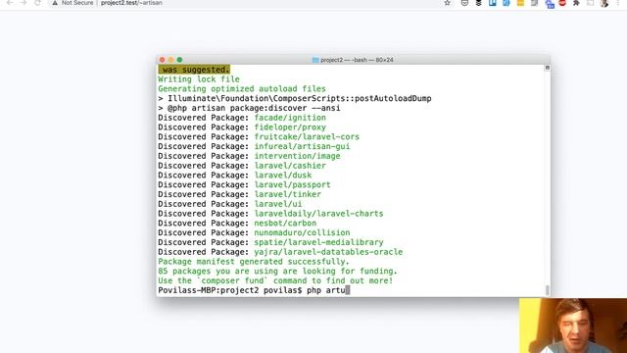
Task: Click the text 'yajra/laravel-datatables-oracle'
Action: click(328, 252)
